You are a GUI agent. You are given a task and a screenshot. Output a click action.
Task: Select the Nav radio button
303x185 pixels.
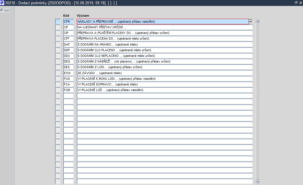[2, 10]
